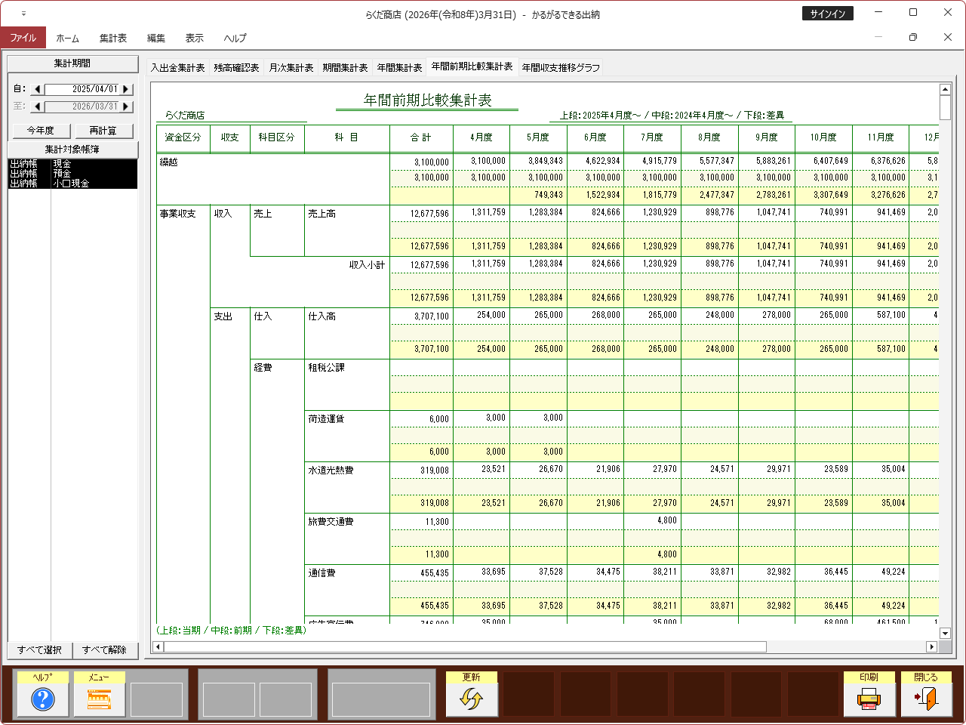Open the 年間収支推移グラフ tab
This screenshot has height=725, width=966.
tap(561, 68)
